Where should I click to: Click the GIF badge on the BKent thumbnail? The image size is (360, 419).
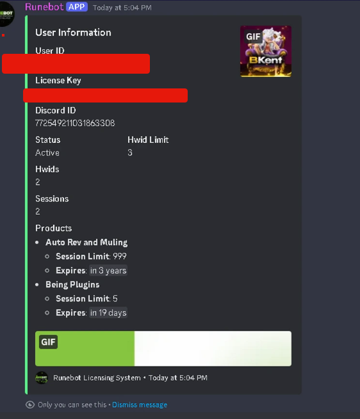pos(253,37)
